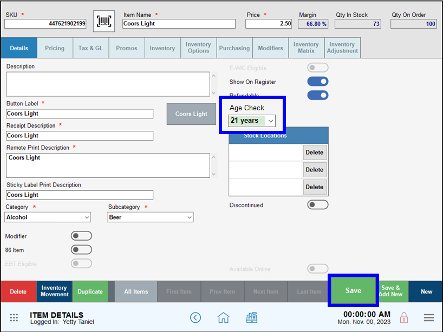Switch to the Tax & GL tab
This screenshot has height=332, width=443.
90,48
